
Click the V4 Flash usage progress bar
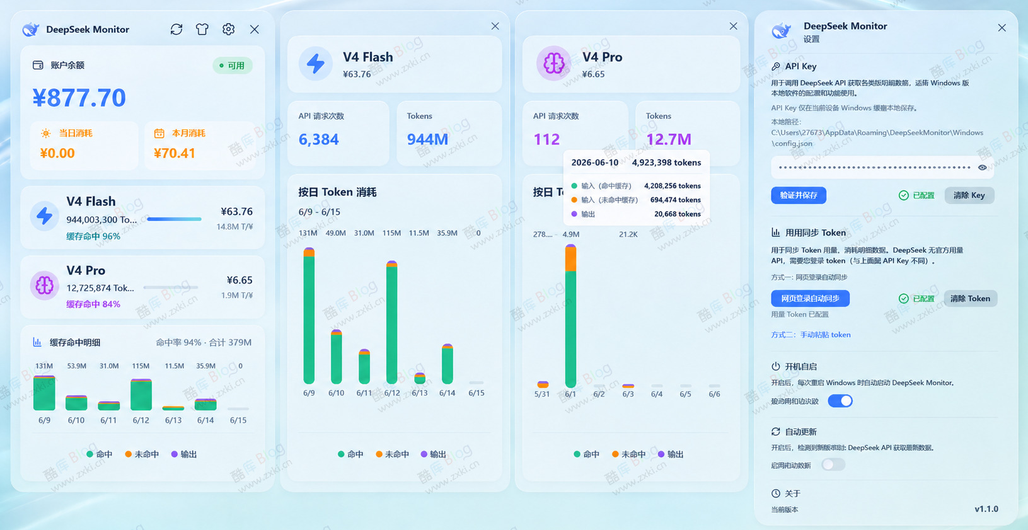pos(175,219)
